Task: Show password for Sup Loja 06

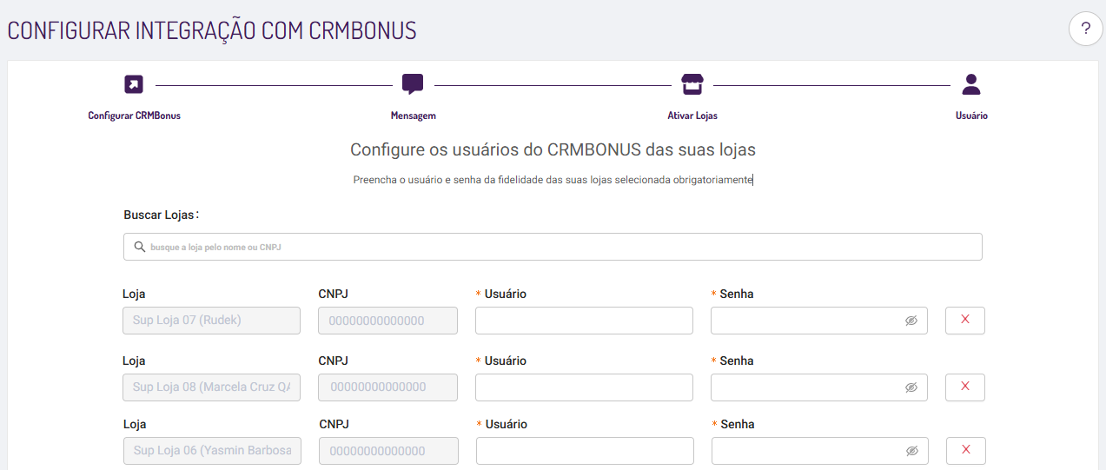Action: click(912, 451)
